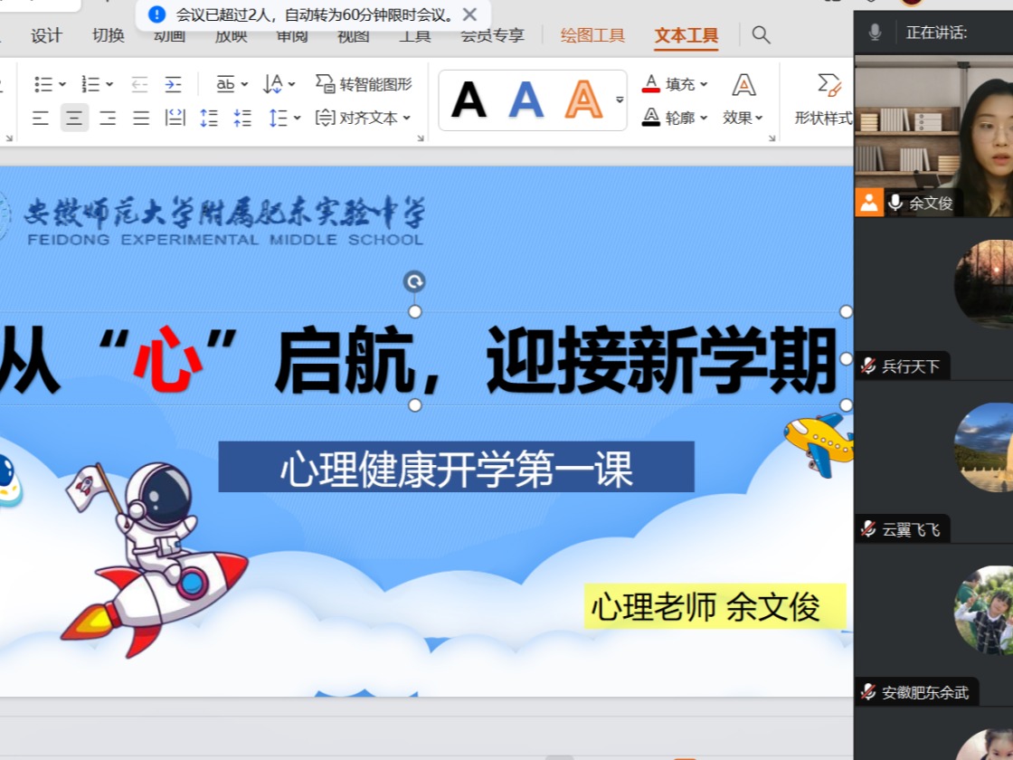Apply justified text alignment
The height and width of the screenshot is (760, 1013).
(141, 118)
